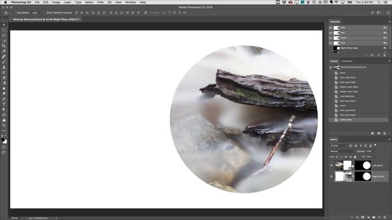This screenshot has width=392, height=220.
Task: Open Opacity value dropdown arrow
Action: (x=374, y=151)
